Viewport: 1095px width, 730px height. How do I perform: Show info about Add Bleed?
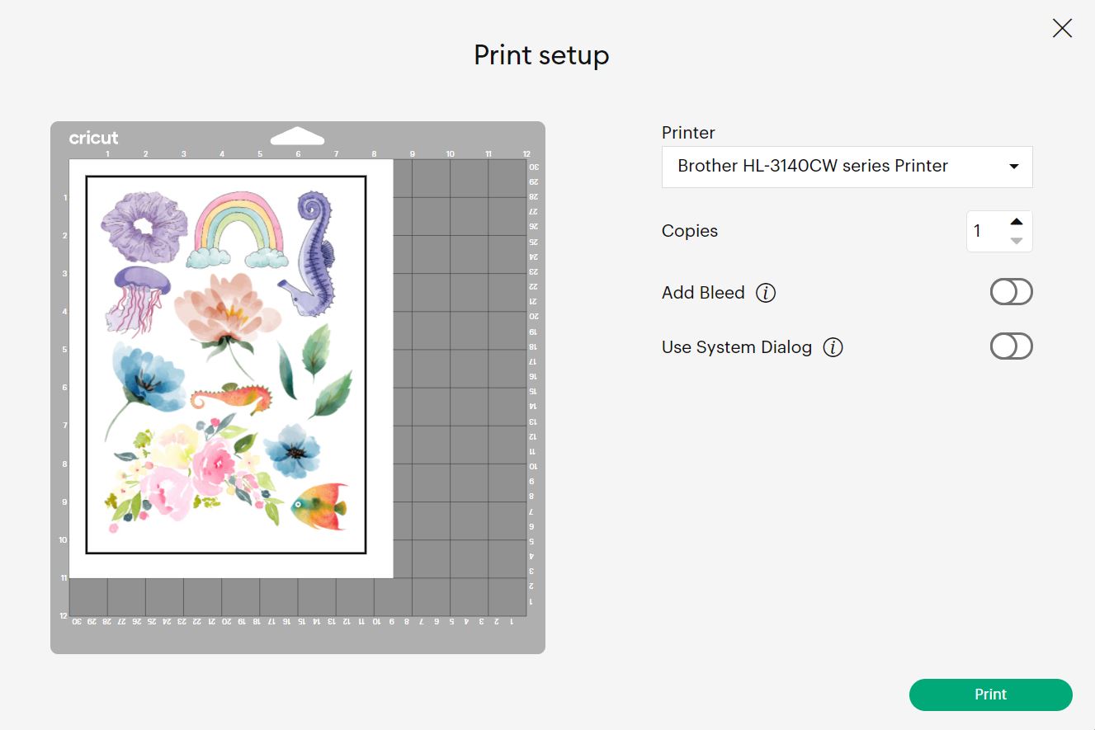coord(766,293)
